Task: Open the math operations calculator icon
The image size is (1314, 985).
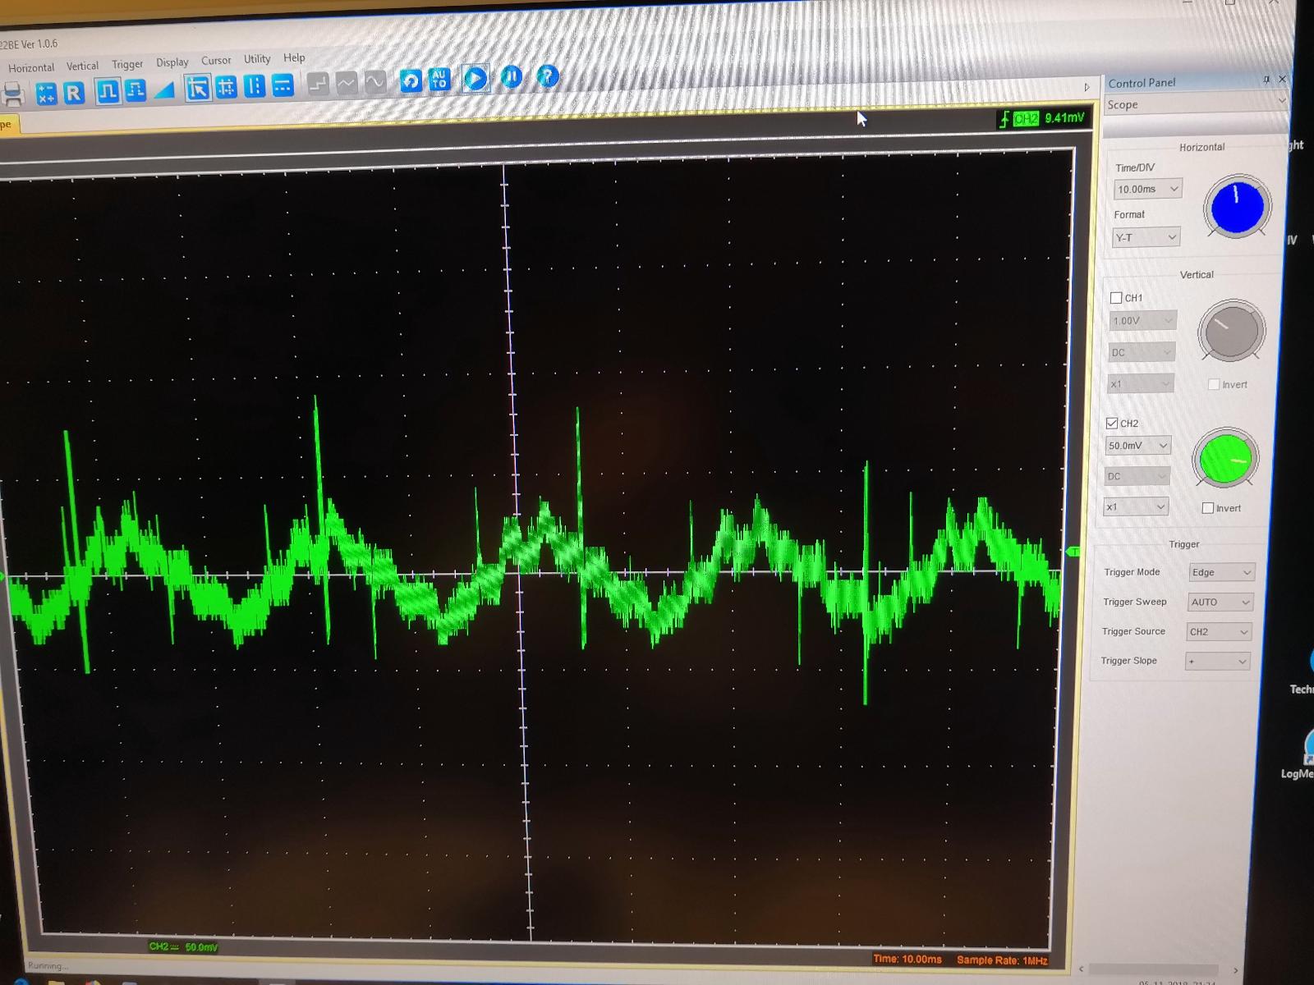Action: (46, 94)
